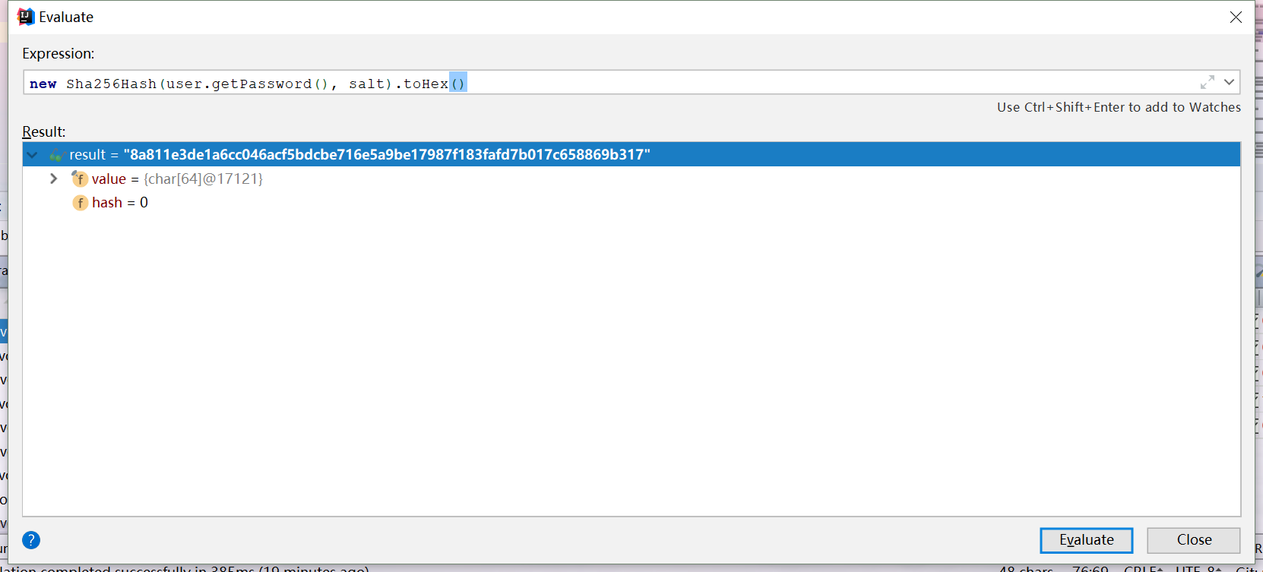This screenshot has width=1263, height=572.
Task: Open help via the question mark icon
Action: pyautogui.click(x=31, y=540)
